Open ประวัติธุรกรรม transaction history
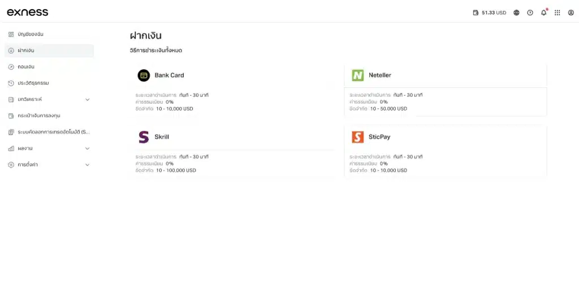Image resolution: width=579 pixels, height=283 pixels. coord(33,83)
